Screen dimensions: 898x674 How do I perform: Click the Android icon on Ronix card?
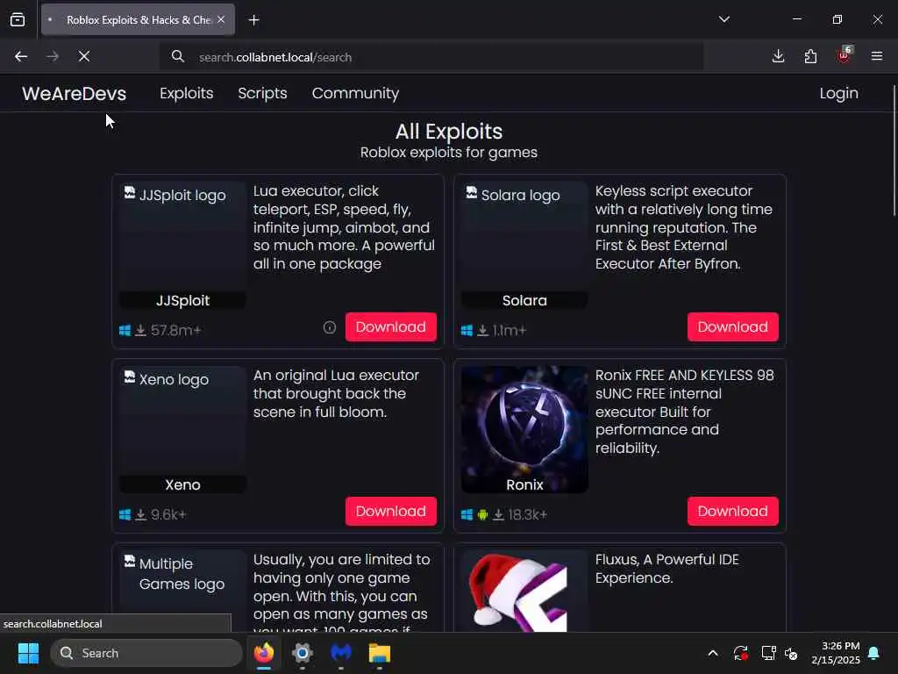click(483, 515)
